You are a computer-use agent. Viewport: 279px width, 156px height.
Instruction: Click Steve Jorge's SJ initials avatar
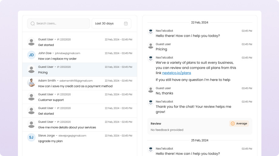point(31,137)
